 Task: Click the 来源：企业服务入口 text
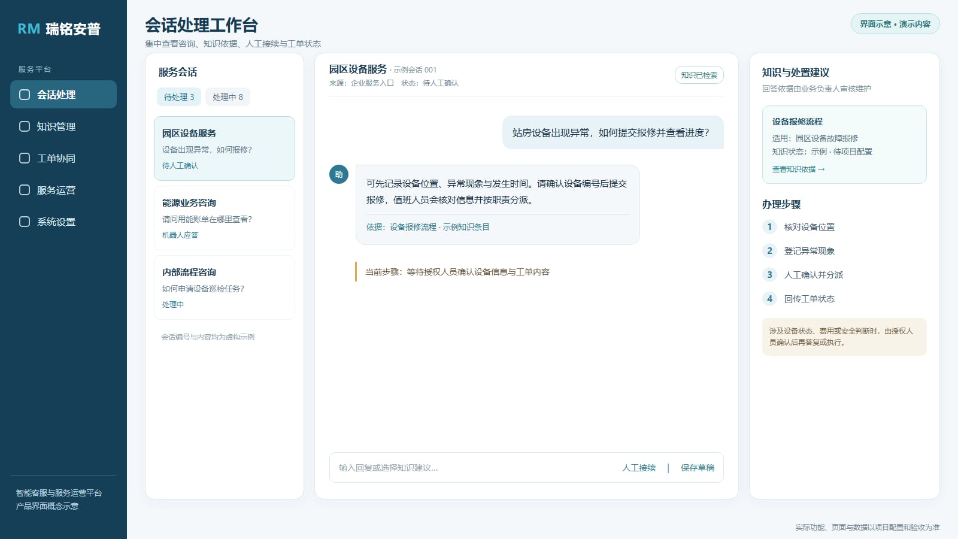point(362,83)
